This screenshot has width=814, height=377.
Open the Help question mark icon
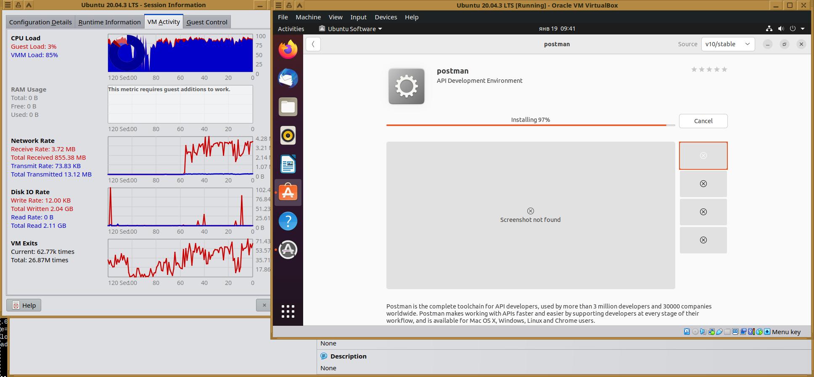click(288, 221)
